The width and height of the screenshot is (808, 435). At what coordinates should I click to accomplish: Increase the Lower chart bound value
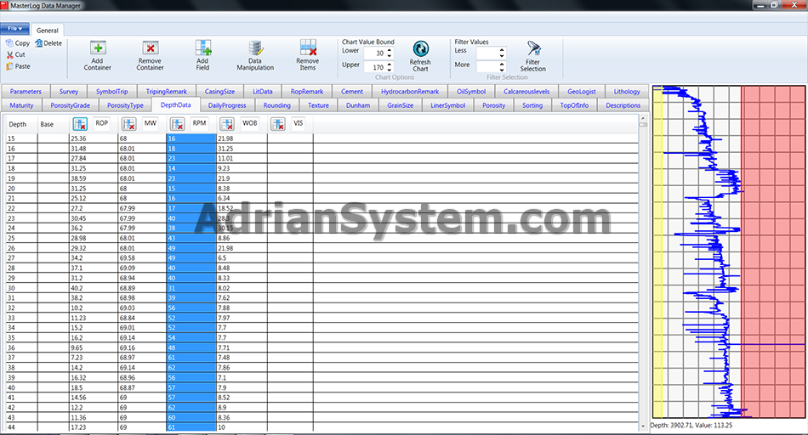pos(390,50)
